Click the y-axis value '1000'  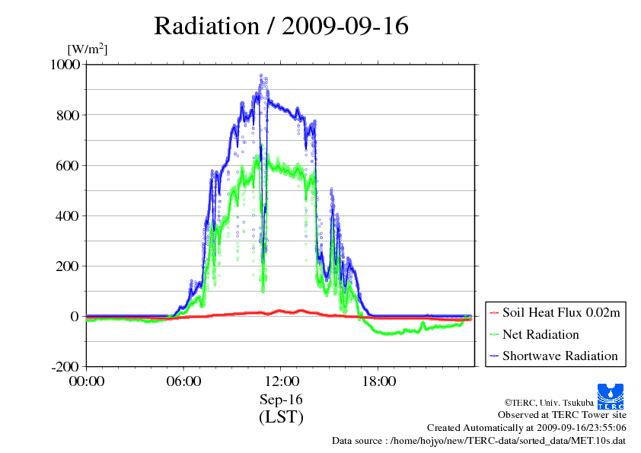pyautogui.click(x=65, y=64)
